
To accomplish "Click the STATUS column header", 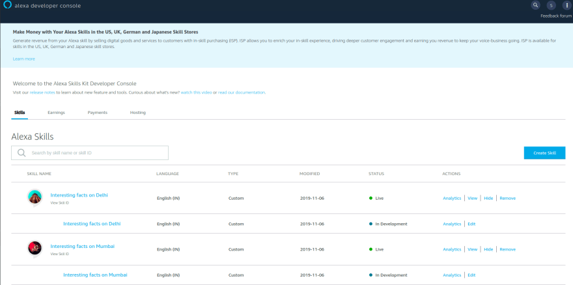I will 376,174.
